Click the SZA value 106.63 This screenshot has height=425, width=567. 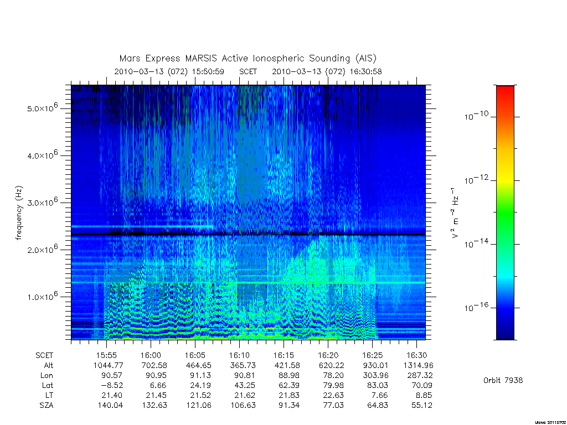tap(243, 406)
